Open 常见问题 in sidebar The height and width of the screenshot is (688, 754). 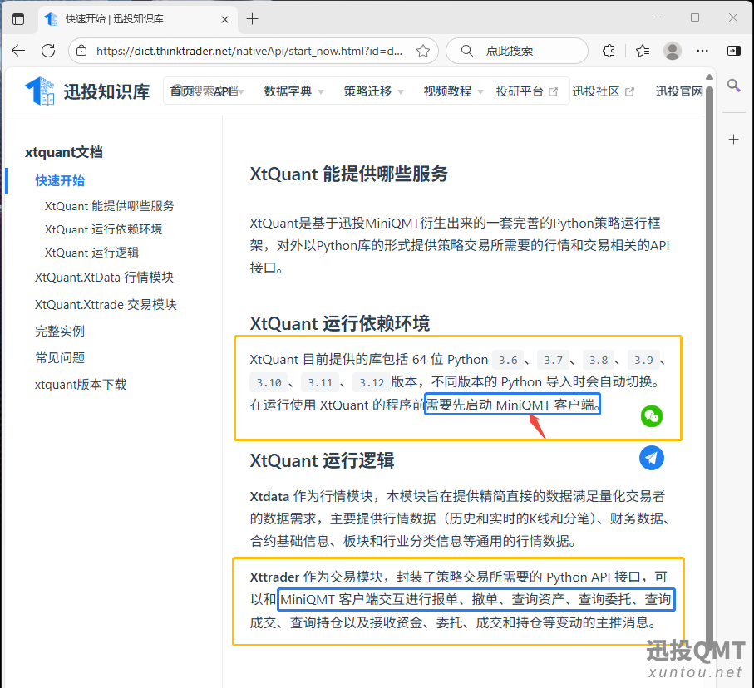(x=60, y=357)
